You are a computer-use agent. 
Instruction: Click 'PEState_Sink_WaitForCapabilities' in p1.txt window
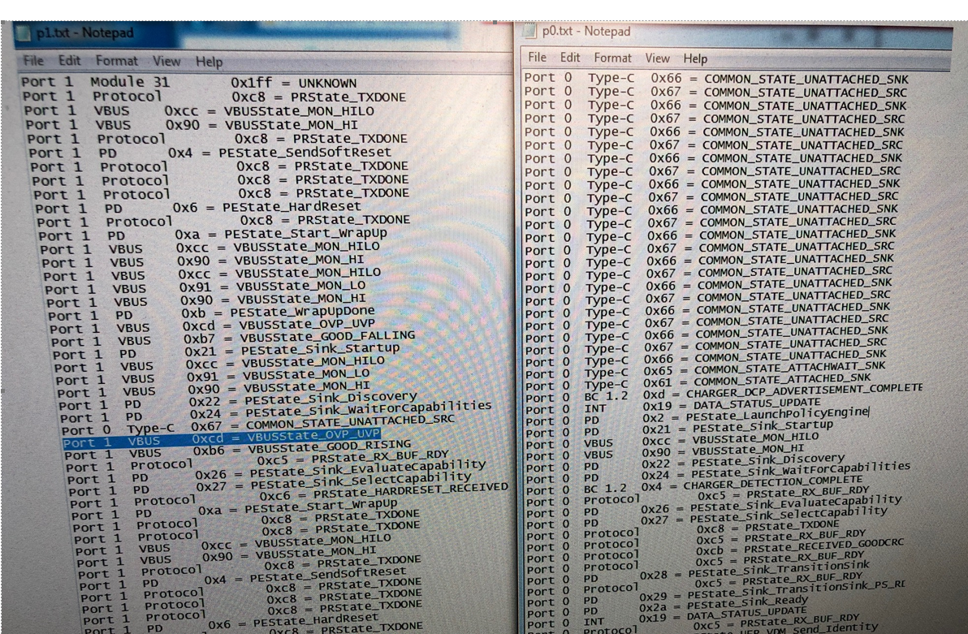point(276,412)
